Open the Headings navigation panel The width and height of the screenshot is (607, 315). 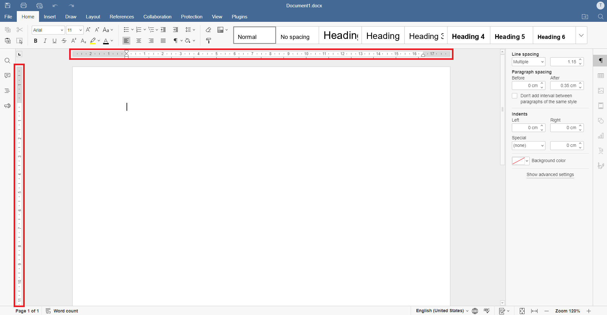click(7, 91)
